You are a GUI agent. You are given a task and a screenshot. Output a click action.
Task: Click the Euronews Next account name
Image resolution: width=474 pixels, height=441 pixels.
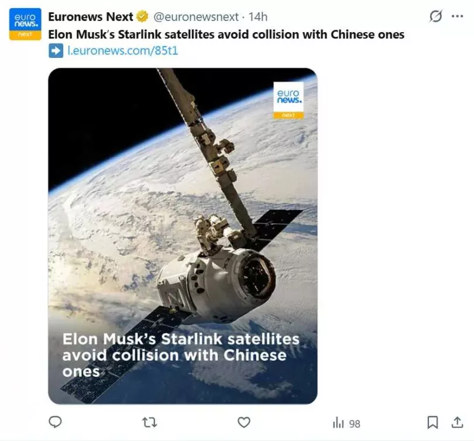[x=91, y=17]
